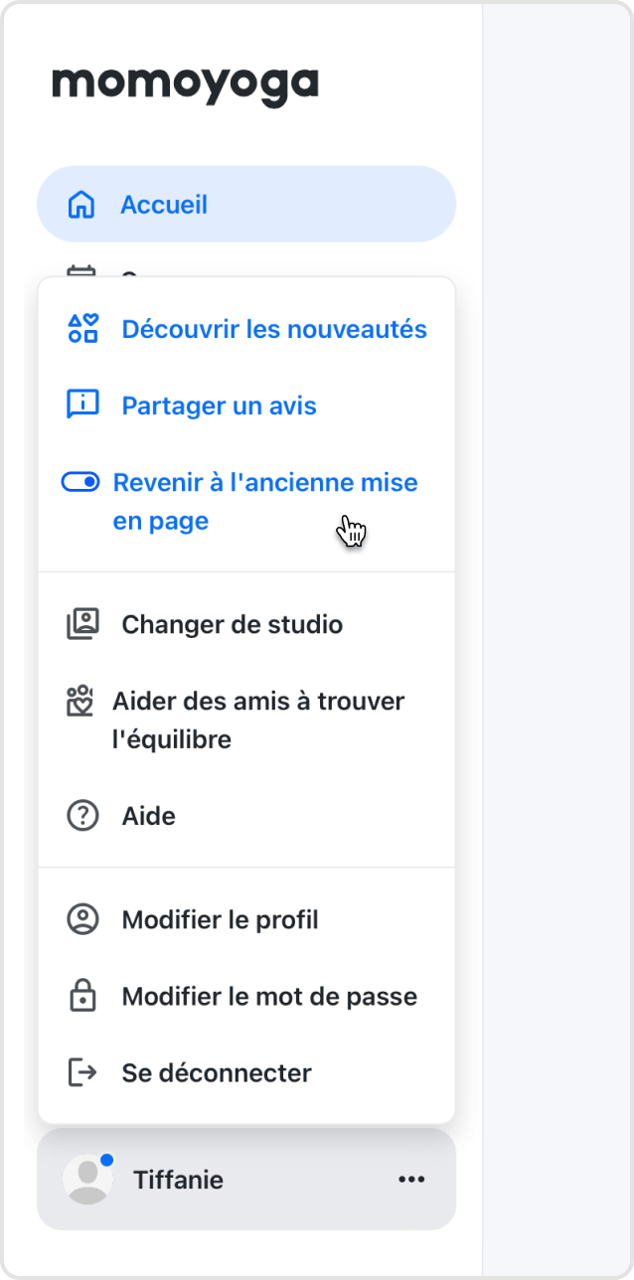The image size is (634, 1280).
Task: Toggle the switch for Revenir à l'ancienne mise en page
Action: coord(80,482)
